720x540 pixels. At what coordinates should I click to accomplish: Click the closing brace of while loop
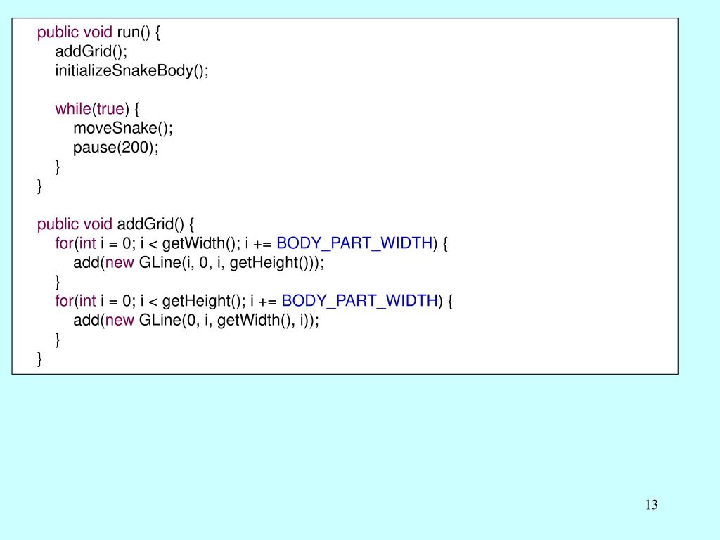tap(58, 167)
